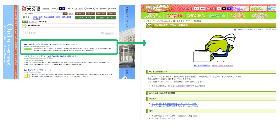Open the めじろぐ blog tab
280x130 pixels.
coord(153,16)
